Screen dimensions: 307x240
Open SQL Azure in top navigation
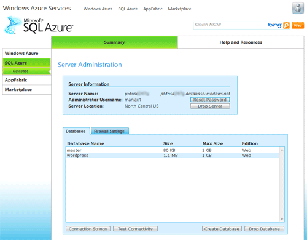click(128, 9)
